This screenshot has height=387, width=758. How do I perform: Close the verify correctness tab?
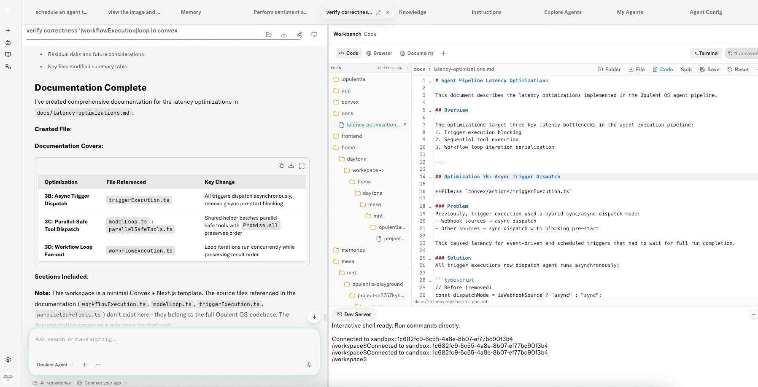click(x=388, y=12)
